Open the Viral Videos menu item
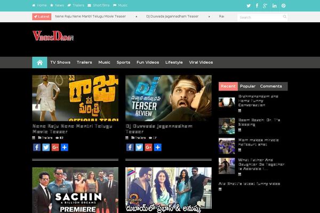Viewport: 320px width, 213px height. [x=201, y=62]
